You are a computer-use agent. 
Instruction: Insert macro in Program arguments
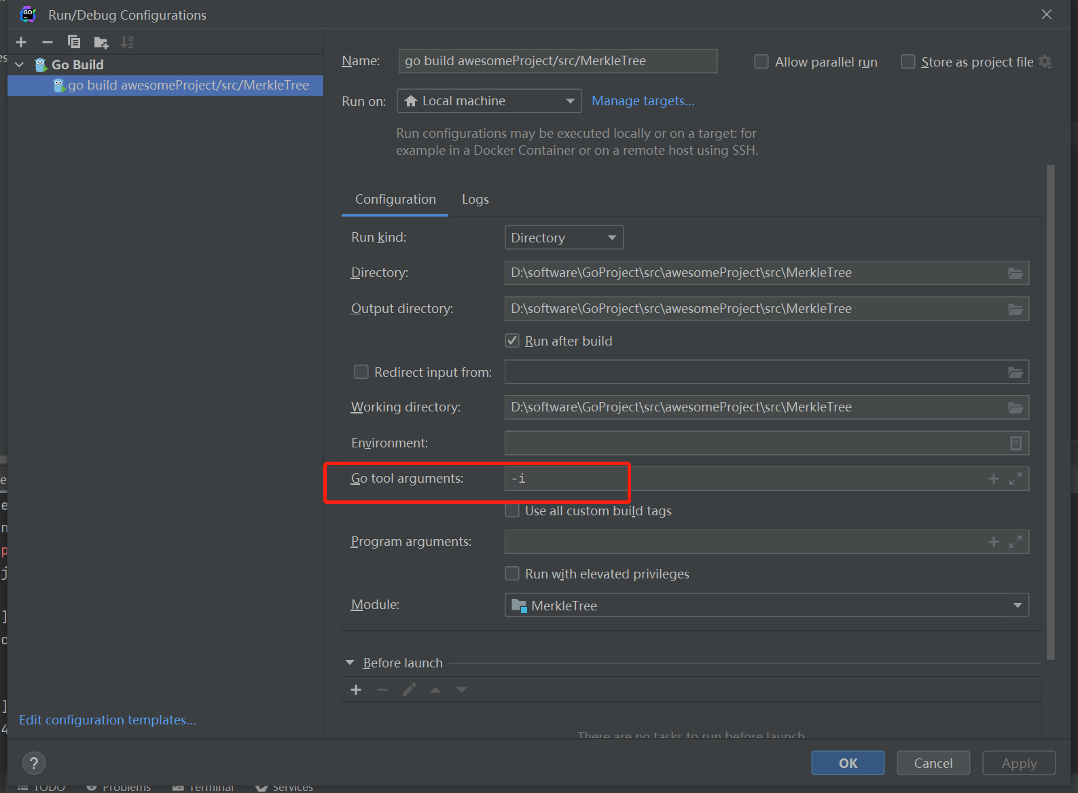point(994,542)
